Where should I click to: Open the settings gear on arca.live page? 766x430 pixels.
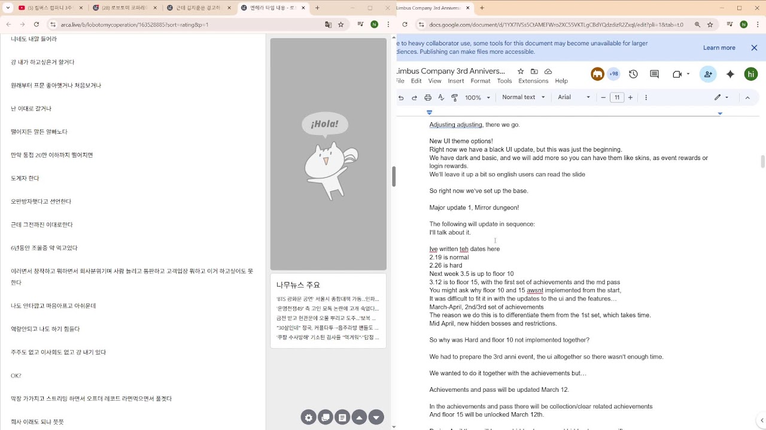click(x=309, y=417)
